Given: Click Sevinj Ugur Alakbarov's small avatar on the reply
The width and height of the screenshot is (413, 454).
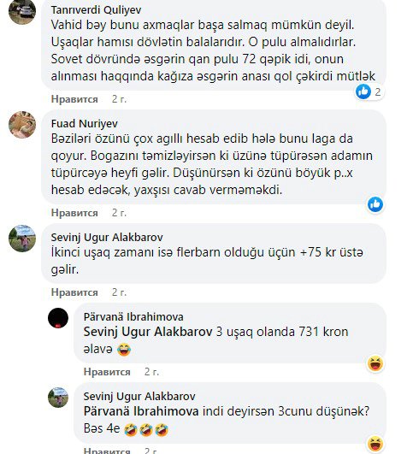Looking at the screenshot, I should (58, 398).
